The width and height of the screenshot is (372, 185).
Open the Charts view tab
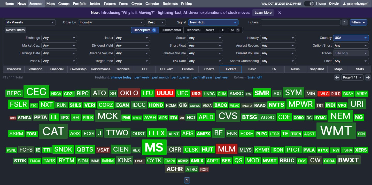pyautogui.click(x=209, y=69)
